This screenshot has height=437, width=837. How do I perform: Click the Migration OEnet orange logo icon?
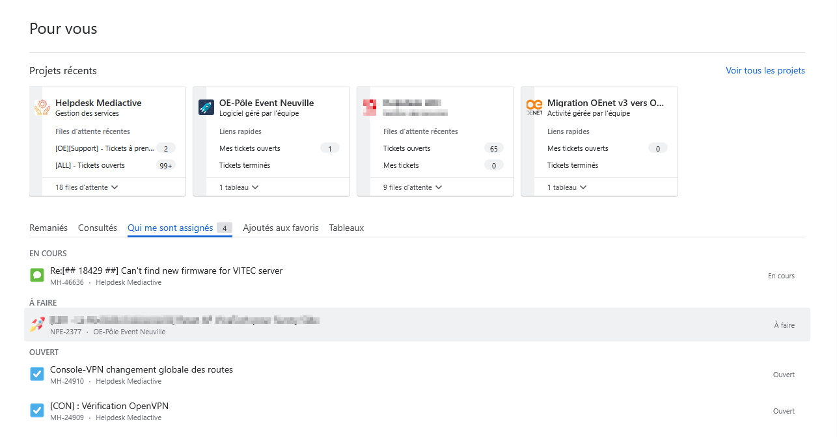[x=534, y=107]
